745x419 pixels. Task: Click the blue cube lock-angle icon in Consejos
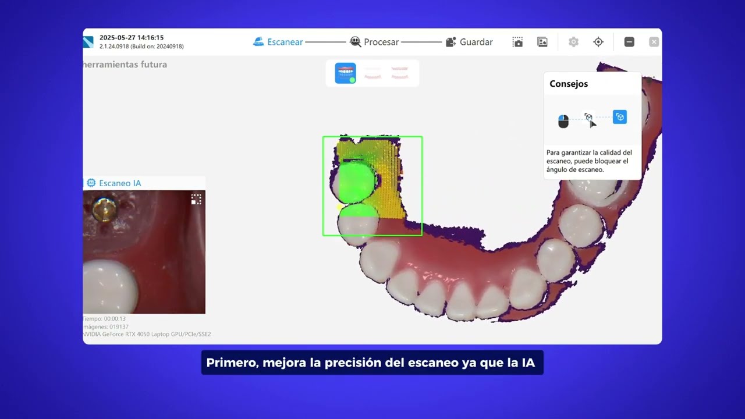pyautogui.click(x=620, y=117)
